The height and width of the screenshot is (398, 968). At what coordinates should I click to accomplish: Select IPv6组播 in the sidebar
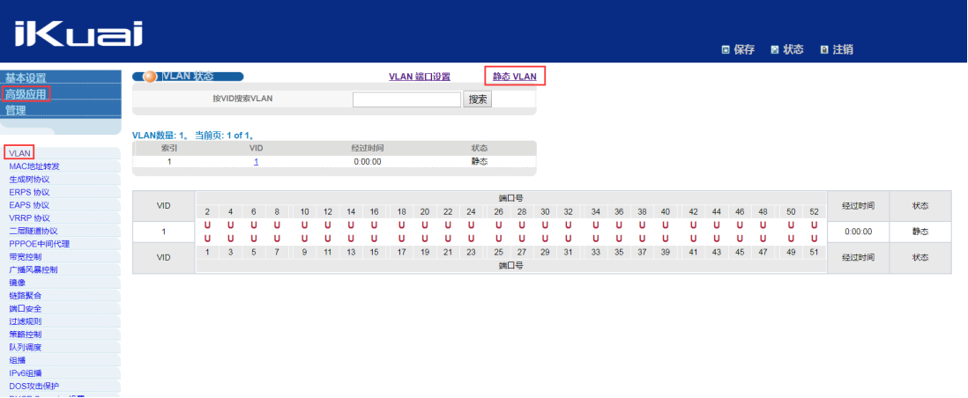tap(26, 373)
